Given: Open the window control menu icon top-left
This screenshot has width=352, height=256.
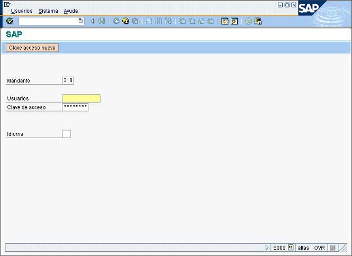Looking at the screenshot, I should [7, 4].
